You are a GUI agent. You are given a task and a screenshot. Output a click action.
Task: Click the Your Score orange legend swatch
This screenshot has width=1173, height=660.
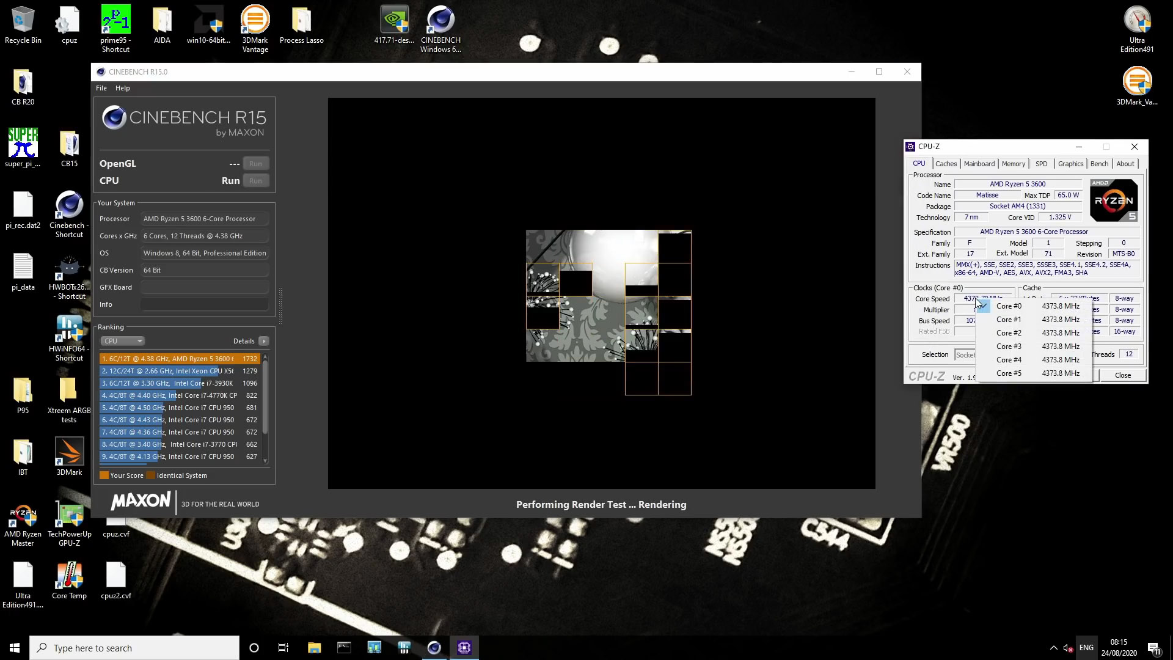click(104, 475)
